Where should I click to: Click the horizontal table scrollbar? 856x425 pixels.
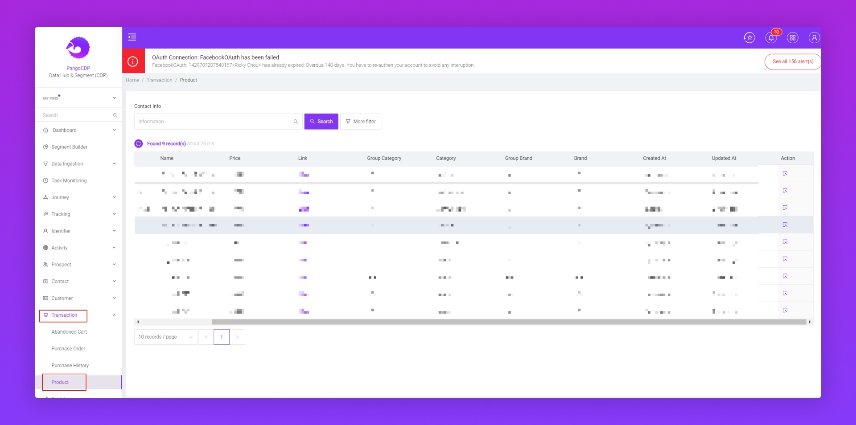pos(508,322)
